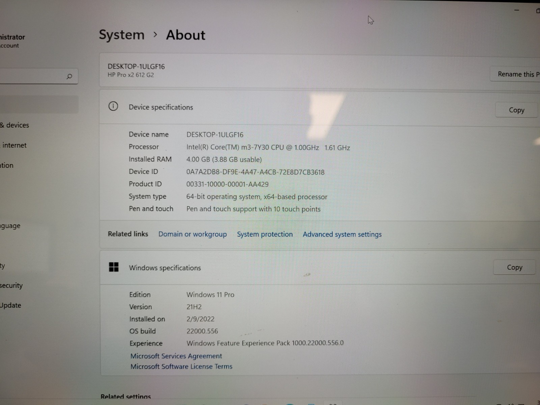
Task: Open Advanced system settings link
Action: tap(342, 234)
